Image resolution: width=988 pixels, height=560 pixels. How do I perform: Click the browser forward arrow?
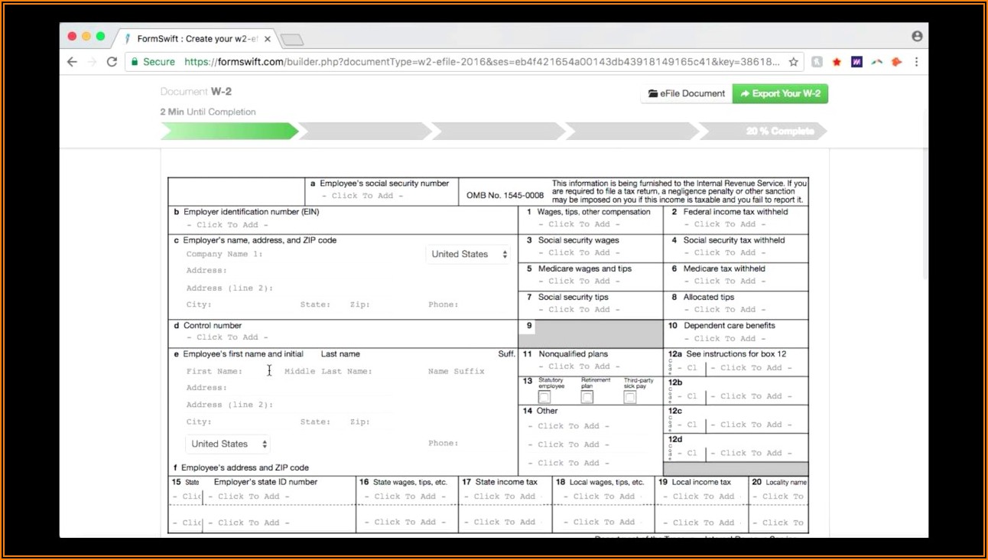pos(92,62)
